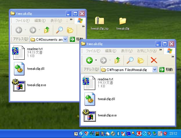This screenshot has width=181, height=138.
Task: Open Back history dropdown in Documents window
Action: point(25,30)
